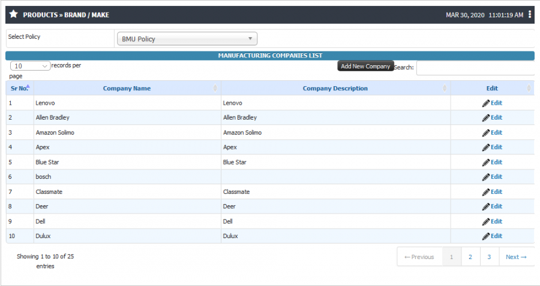Sort using Company Description column sort arrows
This screenshot has width=540, height=286.
click(445, 88)
